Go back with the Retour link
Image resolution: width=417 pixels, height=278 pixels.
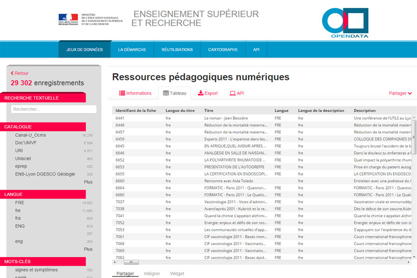[19, 73]
